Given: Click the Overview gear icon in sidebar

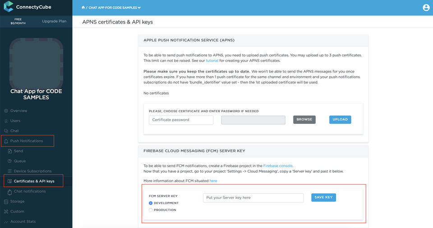Looking at the screenshot, I should pyautogui.click(x=6, y=111).
